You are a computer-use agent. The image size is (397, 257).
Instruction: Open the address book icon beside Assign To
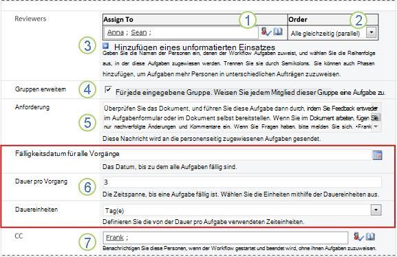coord(278,32)
